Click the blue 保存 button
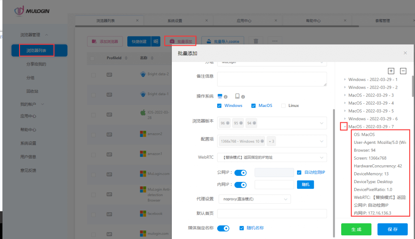Screen dimensions: 415x239 click(x=392, y=229)
